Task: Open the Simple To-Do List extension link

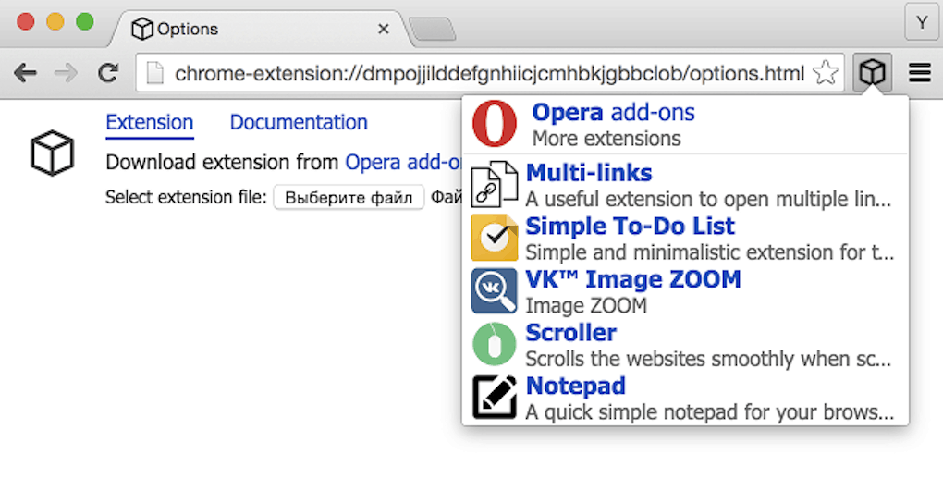Action: (631, 227)
